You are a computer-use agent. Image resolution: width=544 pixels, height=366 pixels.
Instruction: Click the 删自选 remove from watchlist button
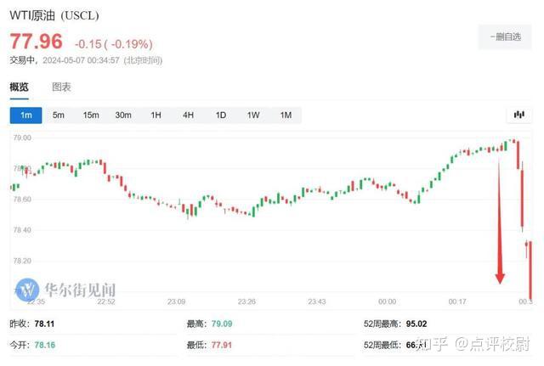coord(505,37)
